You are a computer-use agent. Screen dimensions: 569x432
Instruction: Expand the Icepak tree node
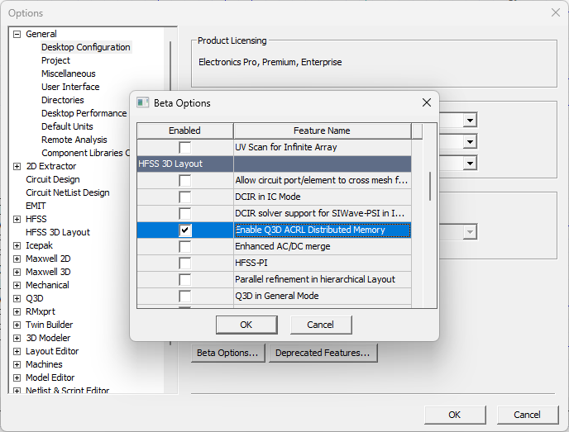point(17,245)
